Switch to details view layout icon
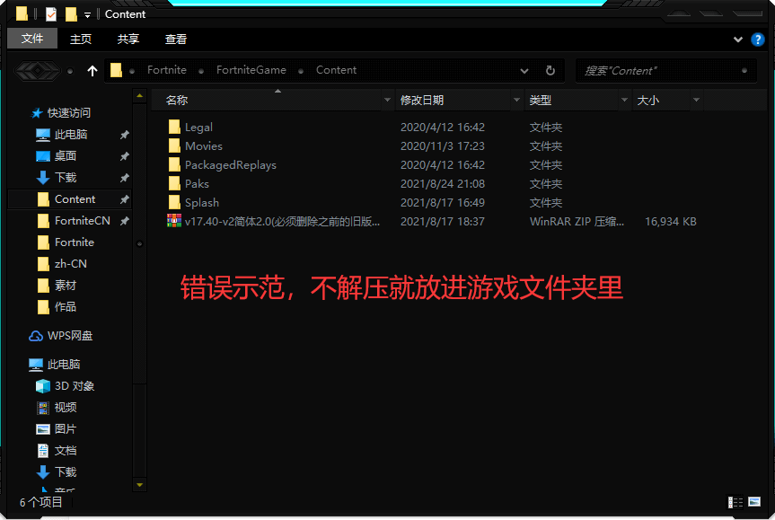The image size is (775, 520). (x=735, y=502)
